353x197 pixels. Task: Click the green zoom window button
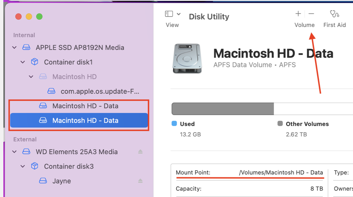pyautogui.click(x=39, y=17)
